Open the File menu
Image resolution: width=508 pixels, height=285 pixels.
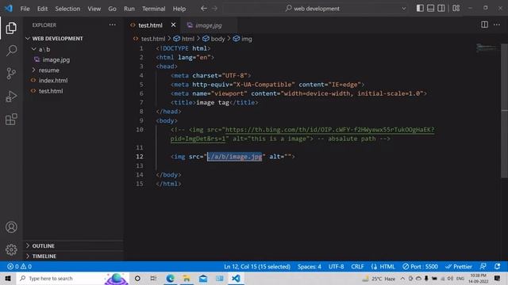pyautogui.click(x=25, y=9)
